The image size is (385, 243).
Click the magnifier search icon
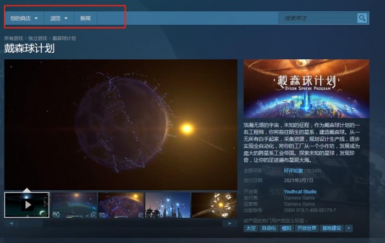coord(362,18)
